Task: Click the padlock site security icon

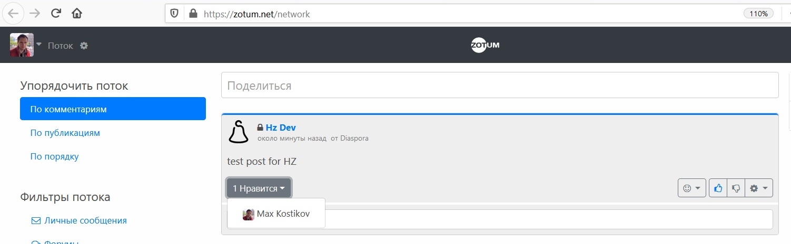Action: click(193, 14)
